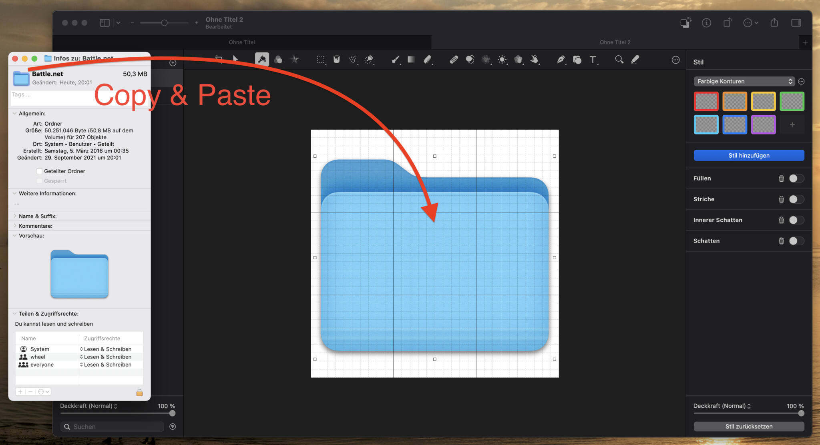This screenshot has width=820, height=445.
Task: Enable the Geteilter Ordner checkbox
Action: point(39,171)
